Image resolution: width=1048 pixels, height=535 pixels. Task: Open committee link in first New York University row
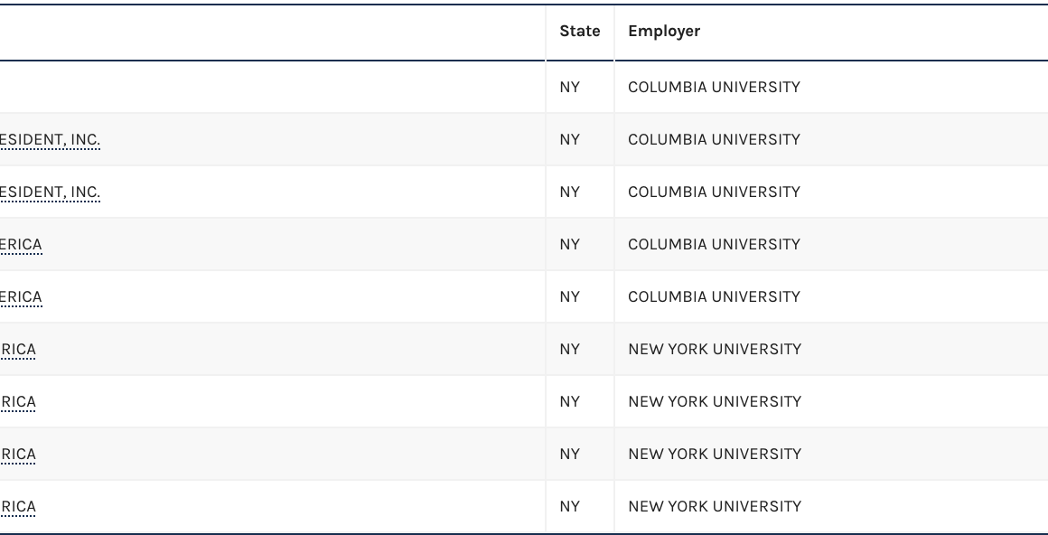pos(18,349)
